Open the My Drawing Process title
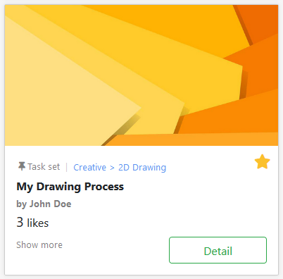 click(x=70, y=187)
